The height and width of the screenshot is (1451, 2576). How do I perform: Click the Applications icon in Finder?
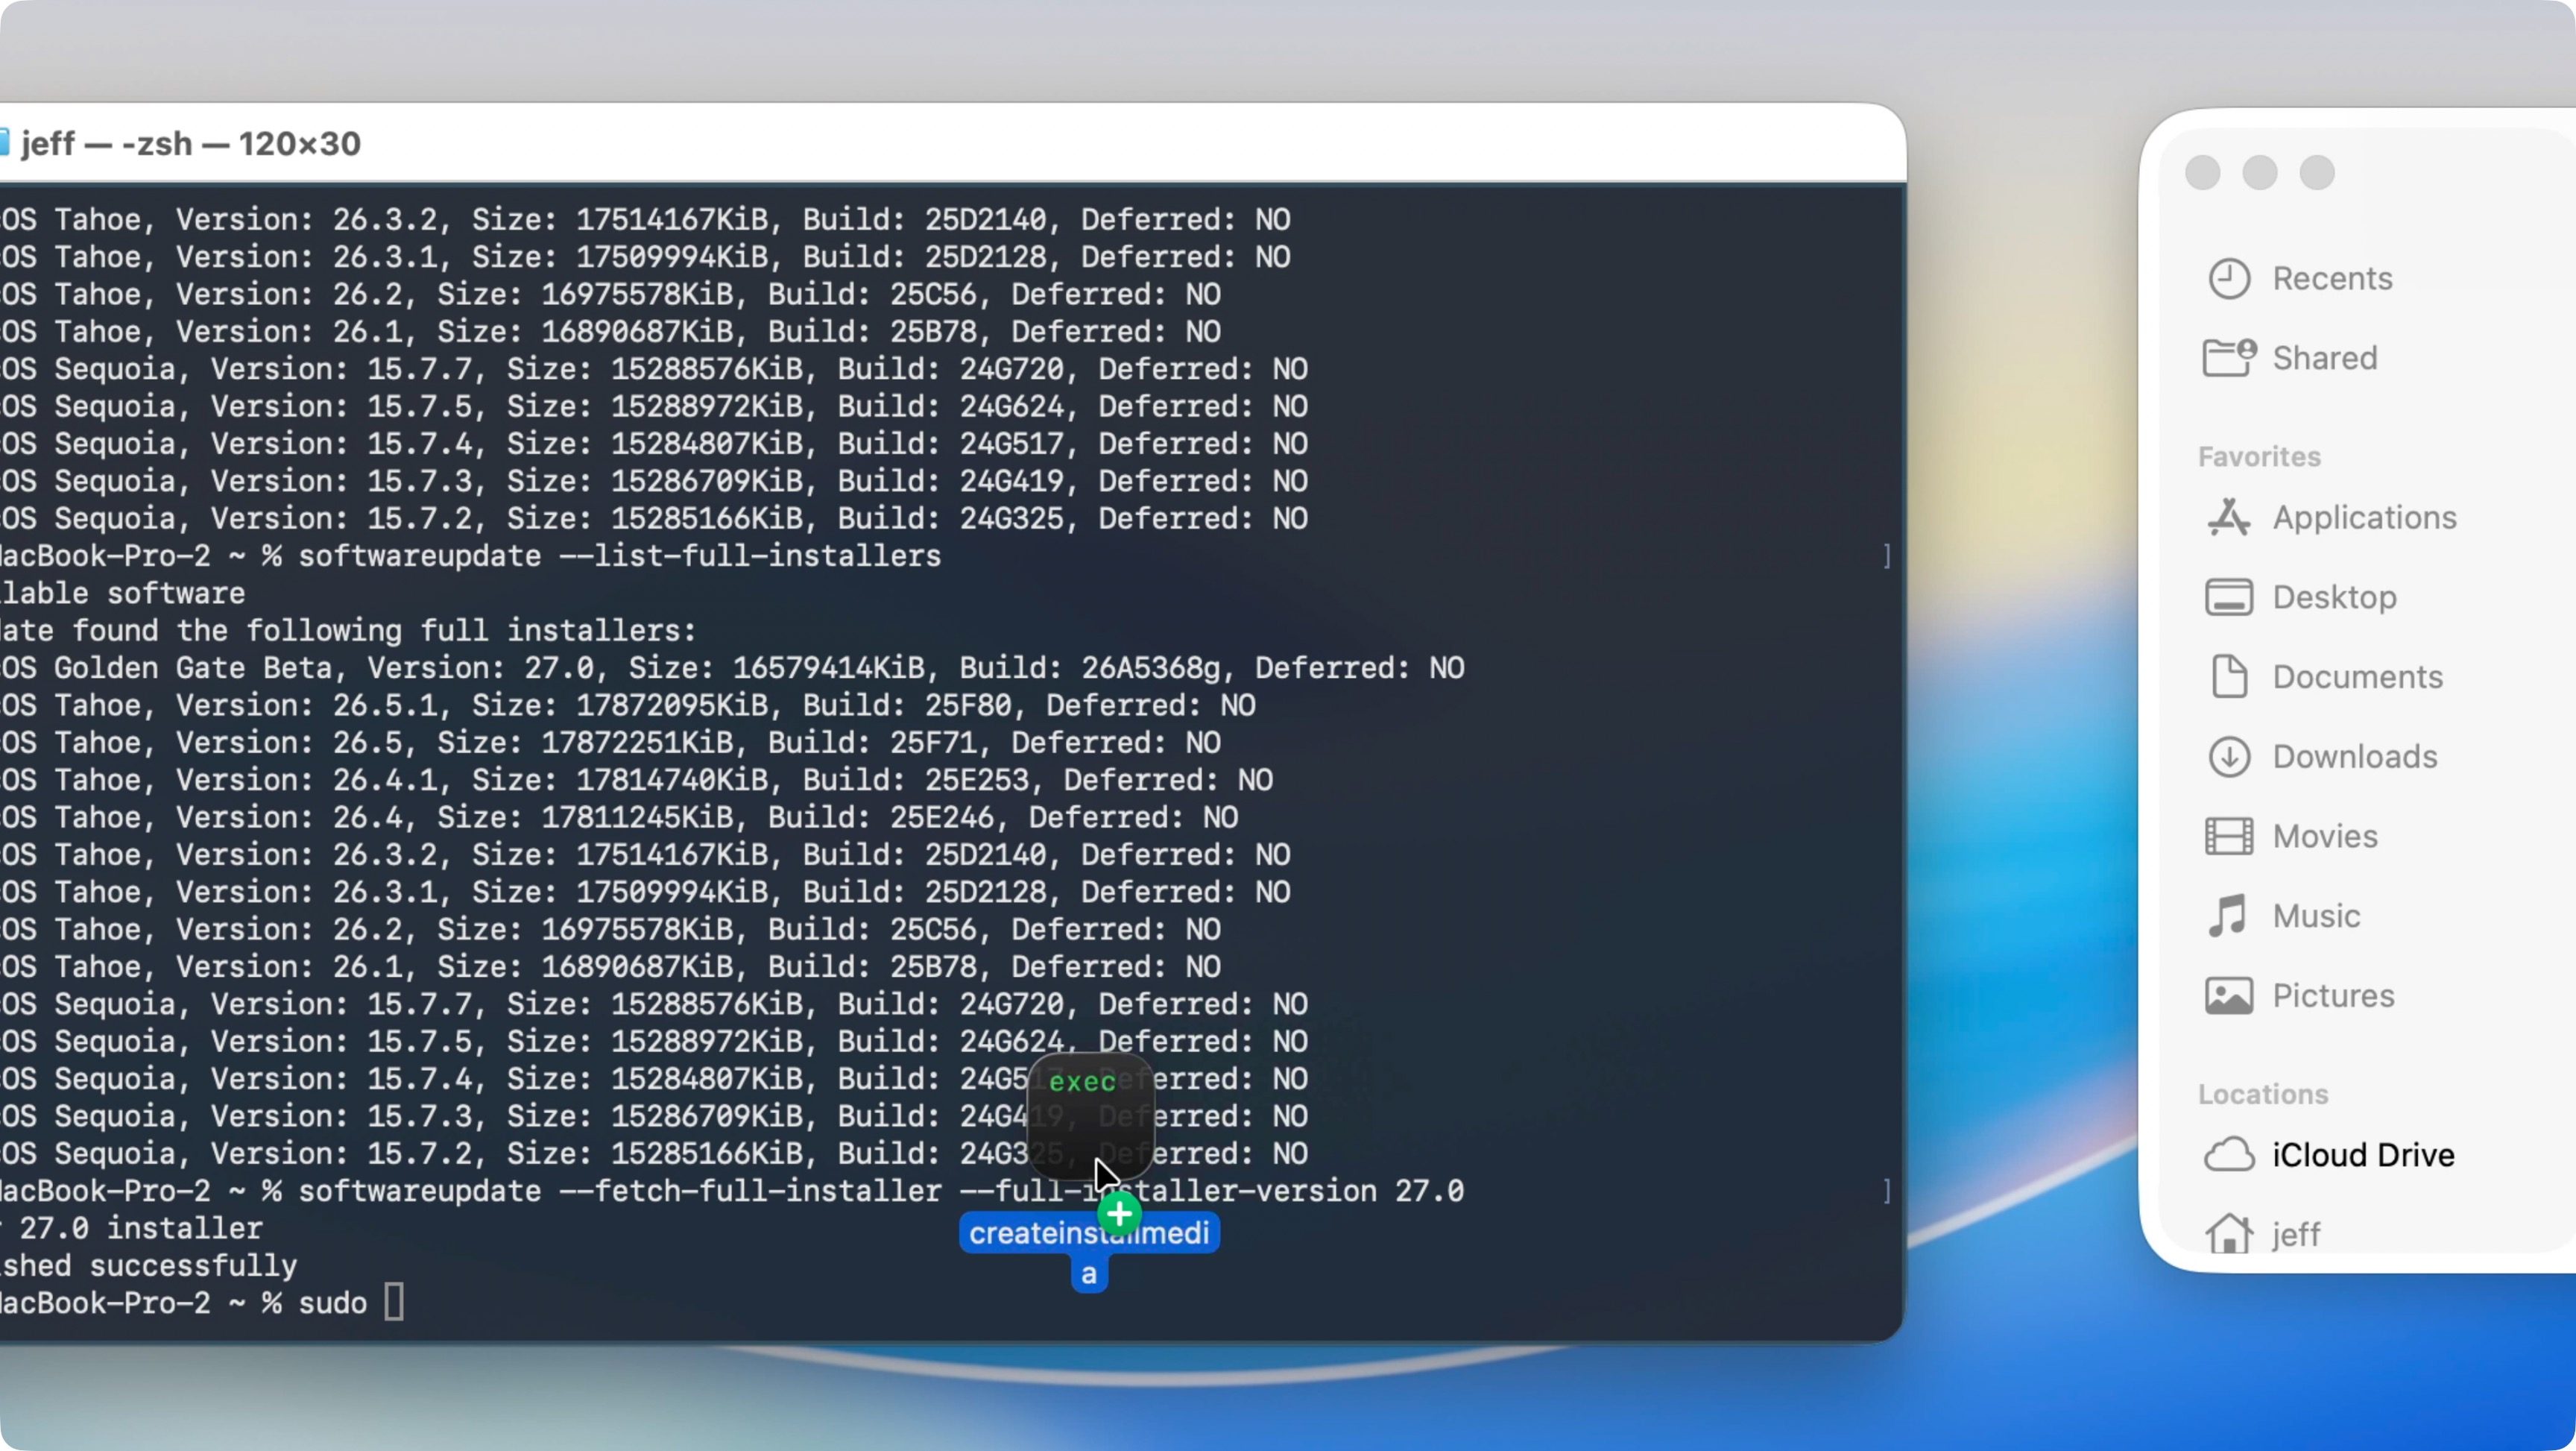(x=2229, y=517)
